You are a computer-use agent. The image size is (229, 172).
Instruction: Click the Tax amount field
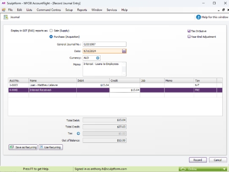[104, 133]
